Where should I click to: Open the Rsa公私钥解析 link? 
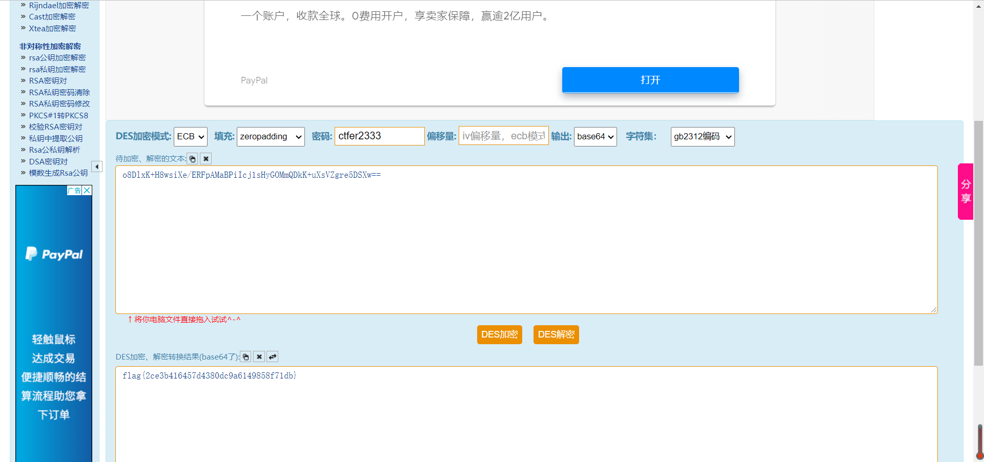(x=55, y=150)
